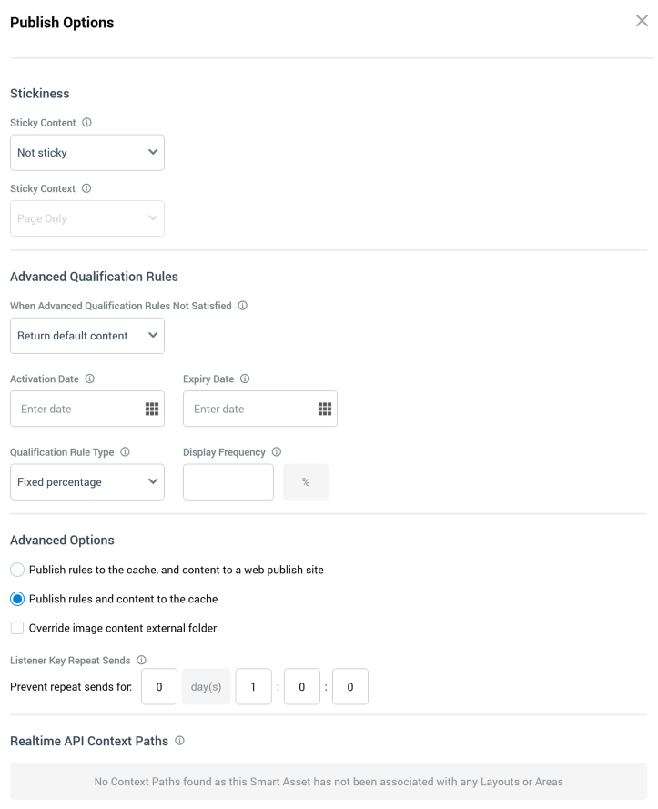Open the 'Fixed percentage' rule type dropdown
This screenshot has width=658, height=809.
pyautogui.click(x=87, y=482)
